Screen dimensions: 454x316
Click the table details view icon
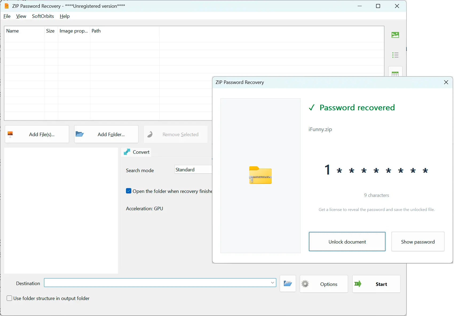click(395, 74)
